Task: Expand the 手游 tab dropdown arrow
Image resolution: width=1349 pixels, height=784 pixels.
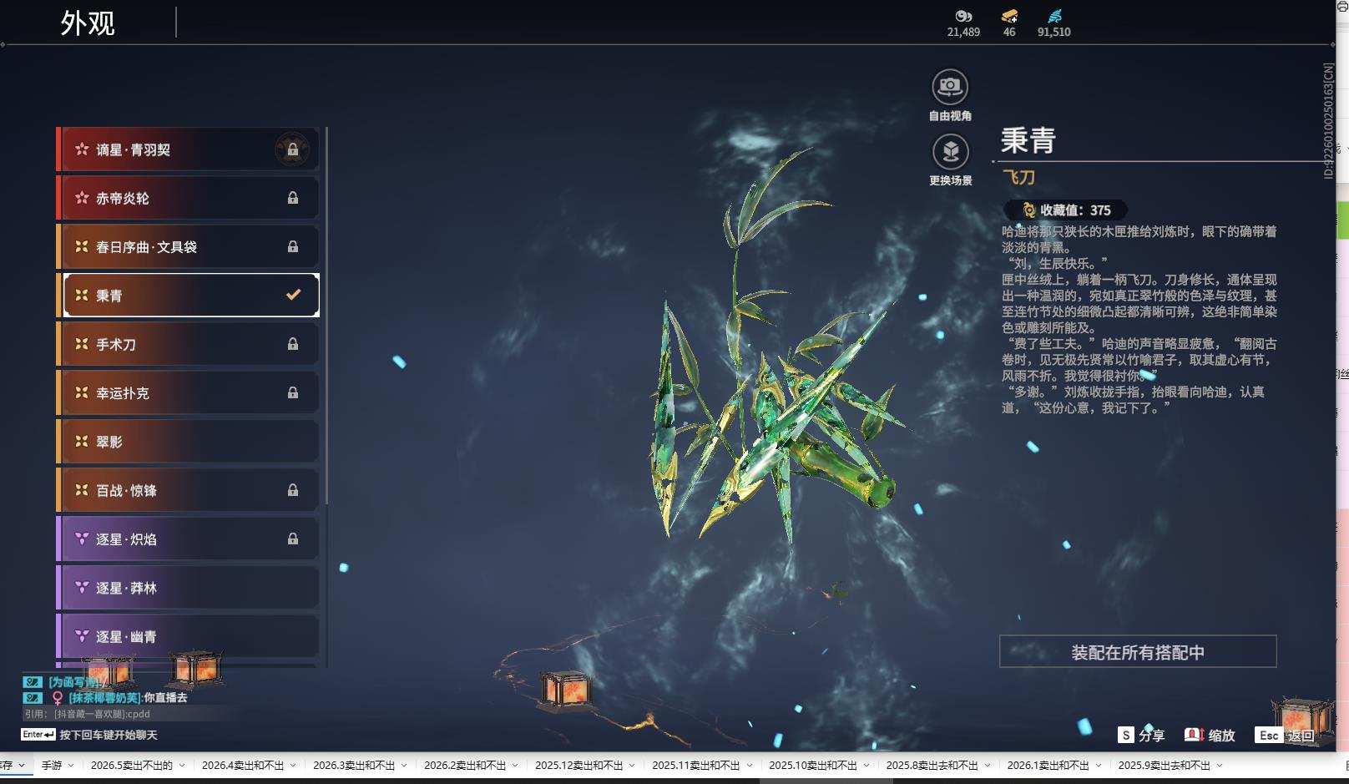Action: click(x=71, y=765)
